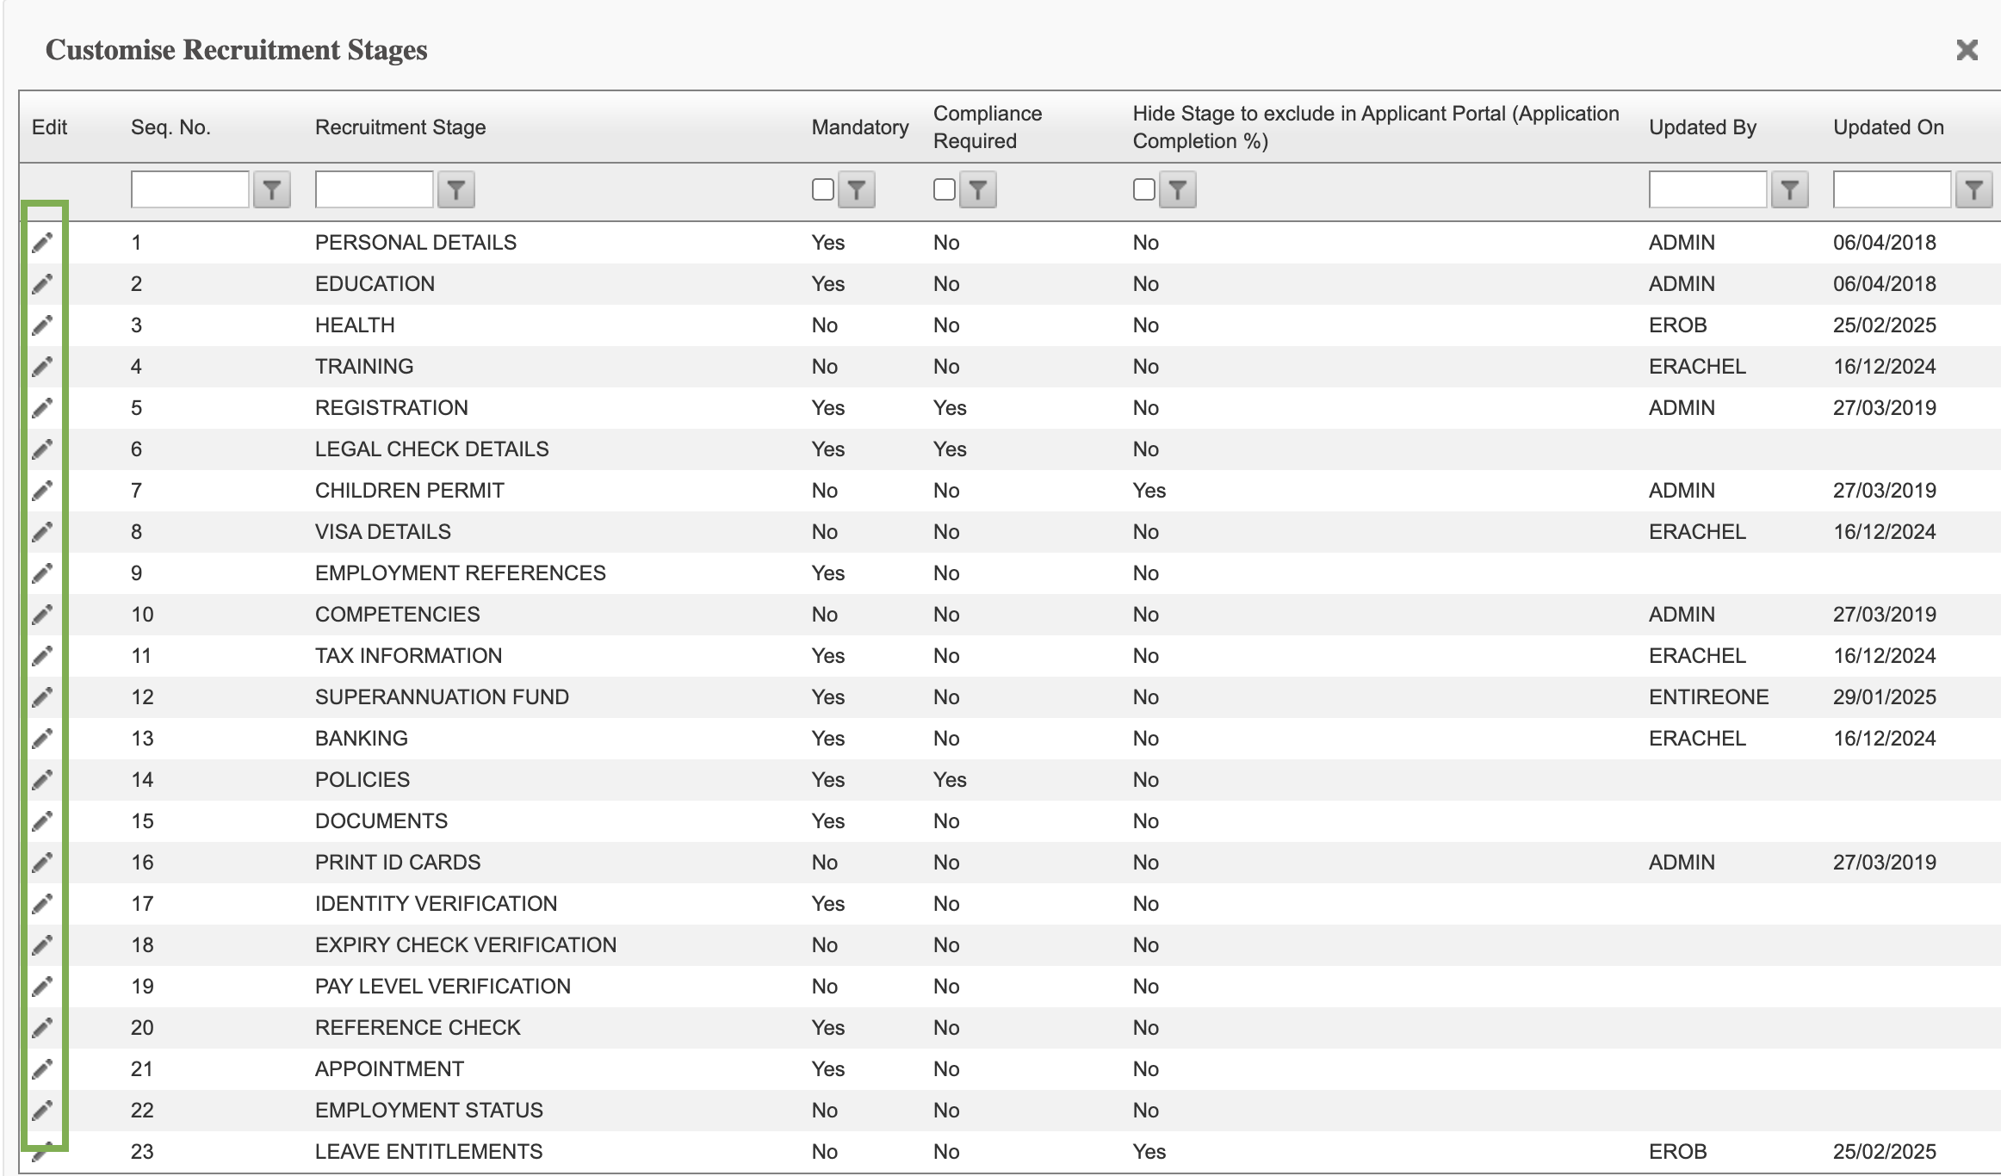
Task: Edit the TRAINING stage pencil icon
Action: [x=42, y=367]
